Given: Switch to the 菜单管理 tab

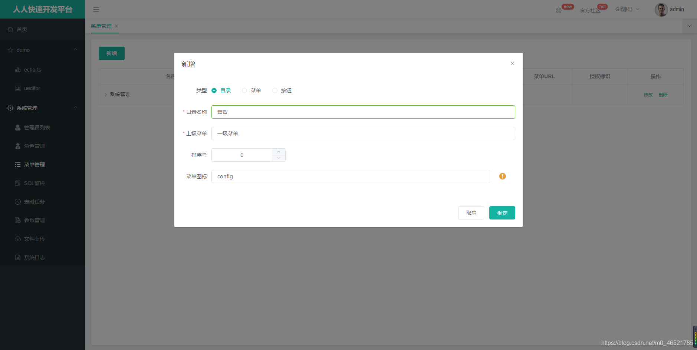Looking at the screenshot, I should 101,26.
